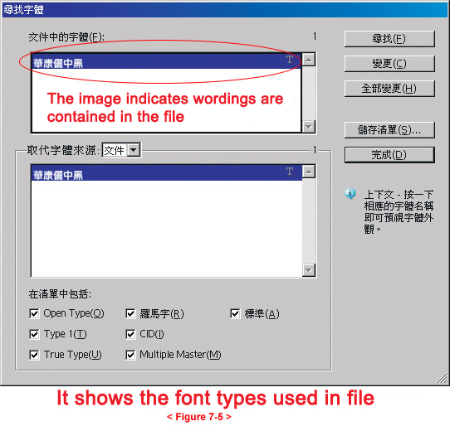The width and height of the screenshot is (450, 431).
Task: Click the 儲存清單(S)... Save List button
Action: [x=389, y=130]
